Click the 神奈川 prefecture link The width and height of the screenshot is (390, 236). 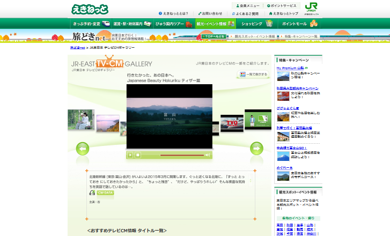pos(311,234)
